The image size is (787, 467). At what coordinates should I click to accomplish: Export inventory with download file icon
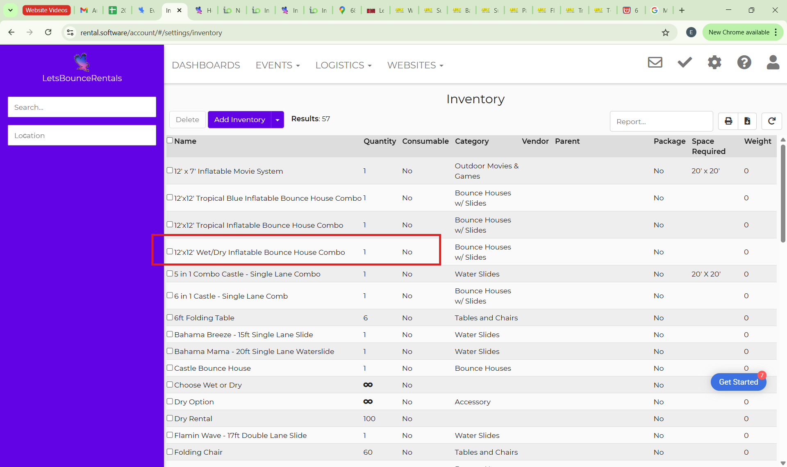747,121
